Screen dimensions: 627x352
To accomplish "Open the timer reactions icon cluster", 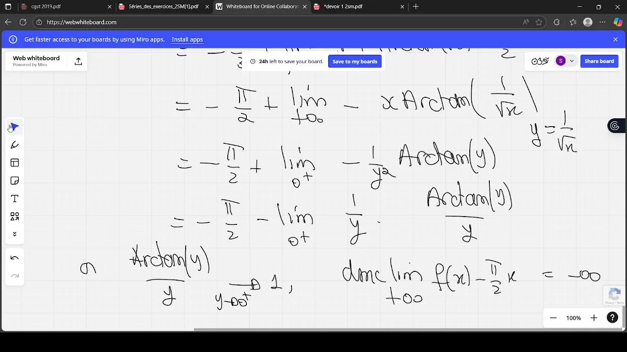I will click(540, 61).
